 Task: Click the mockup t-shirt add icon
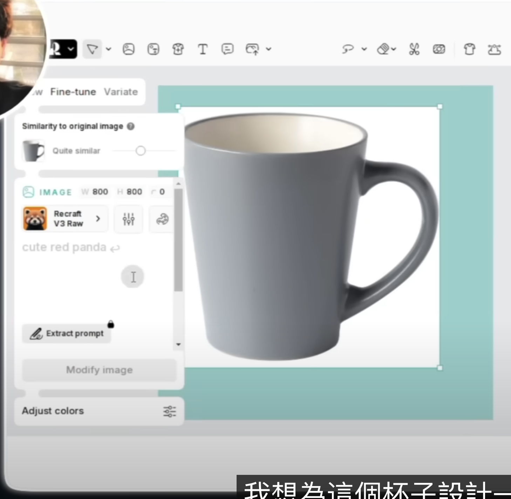[178, 49]
